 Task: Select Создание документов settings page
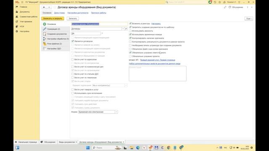[55, 34]
